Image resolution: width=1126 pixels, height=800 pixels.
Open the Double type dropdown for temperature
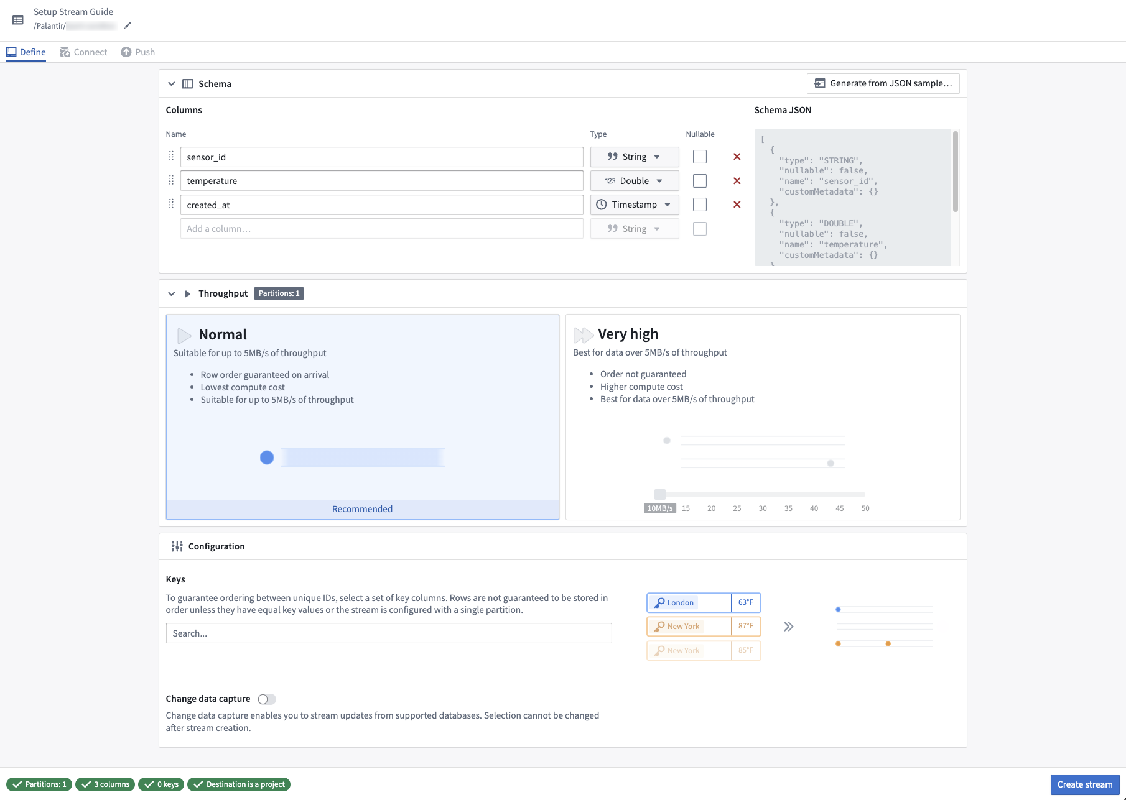(634, 181)
